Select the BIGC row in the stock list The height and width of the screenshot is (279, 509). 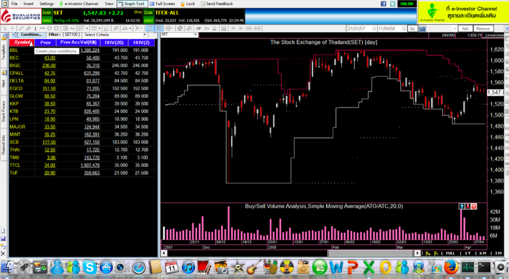[82, 65]
